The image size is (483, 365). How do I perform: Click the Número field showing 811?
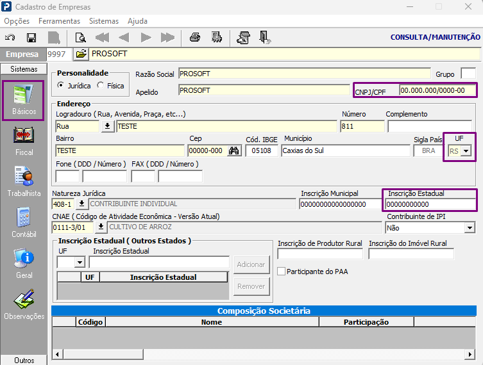[x=362, y=126]
